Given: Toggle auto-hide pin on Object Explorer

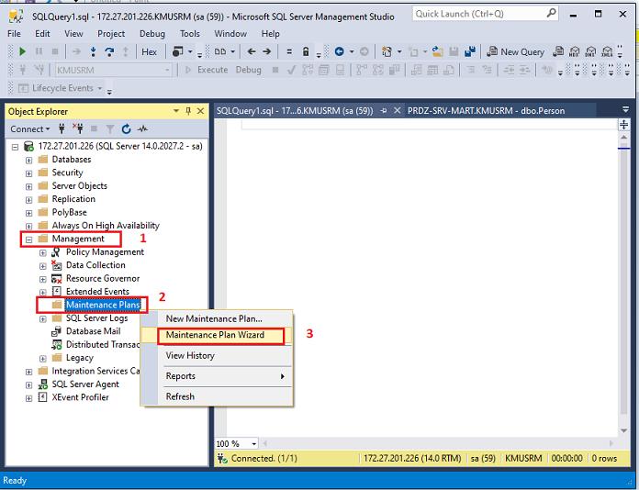Looking at the screenshot, I should click(188, 111).
